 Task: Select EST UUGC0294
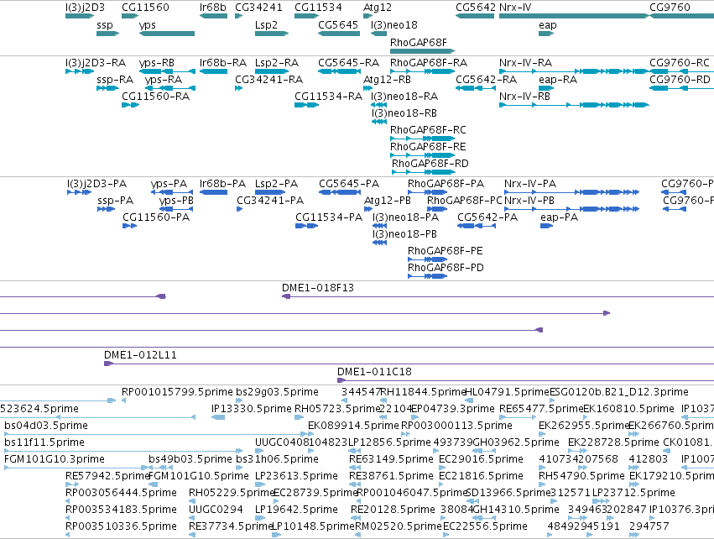(216, 510)
